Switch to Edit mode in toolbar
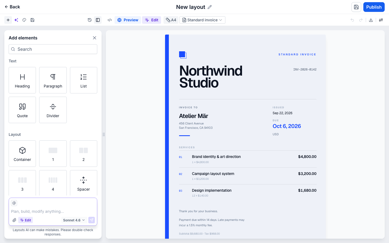Image resolution: width=389 pixels, height=243 pixels. 152,20
